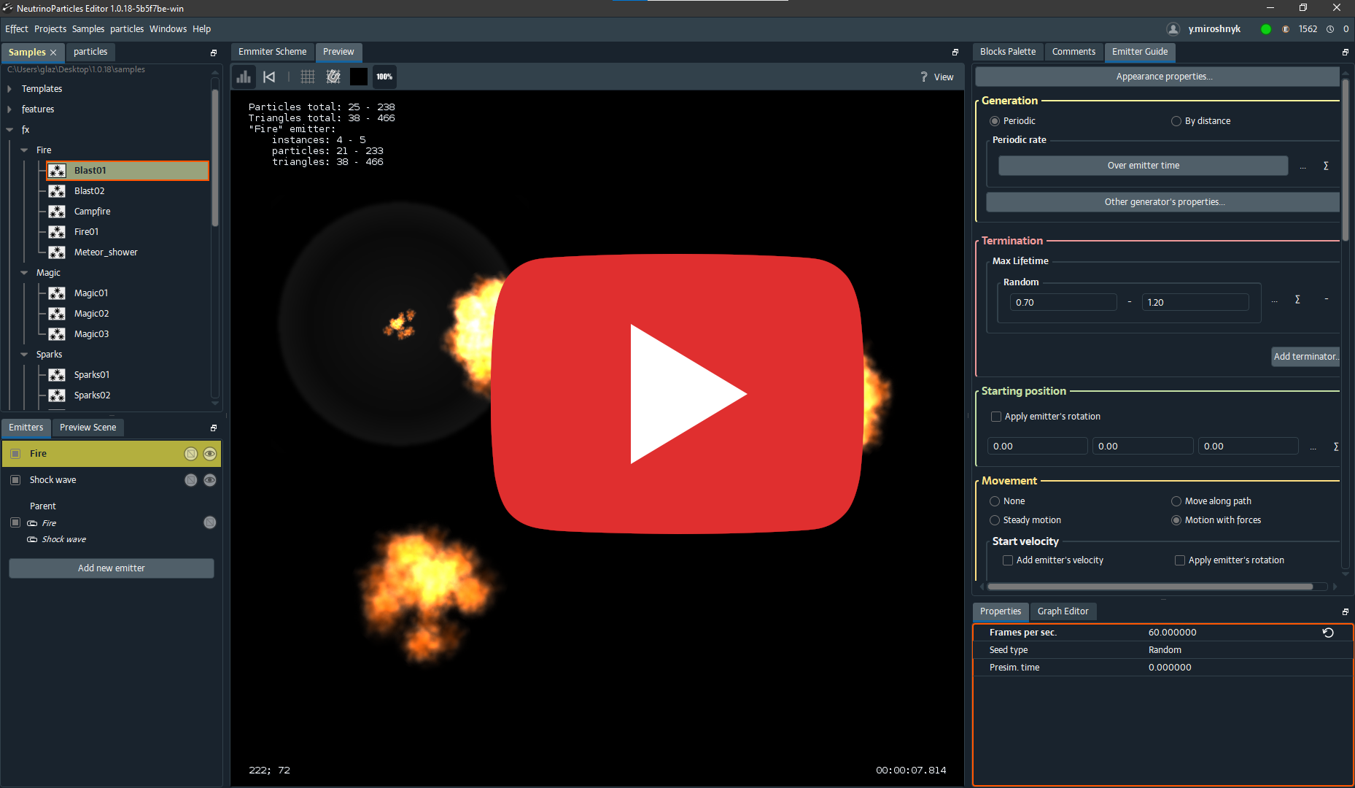1355x788 pixels.
Task: Hide the Fire emitter using its eye toggle
Action: tap(210, 453)
